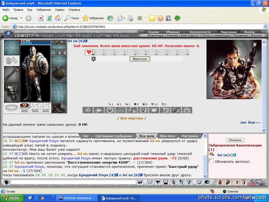Click lei su[6] in room list

[x=225, y=155]
